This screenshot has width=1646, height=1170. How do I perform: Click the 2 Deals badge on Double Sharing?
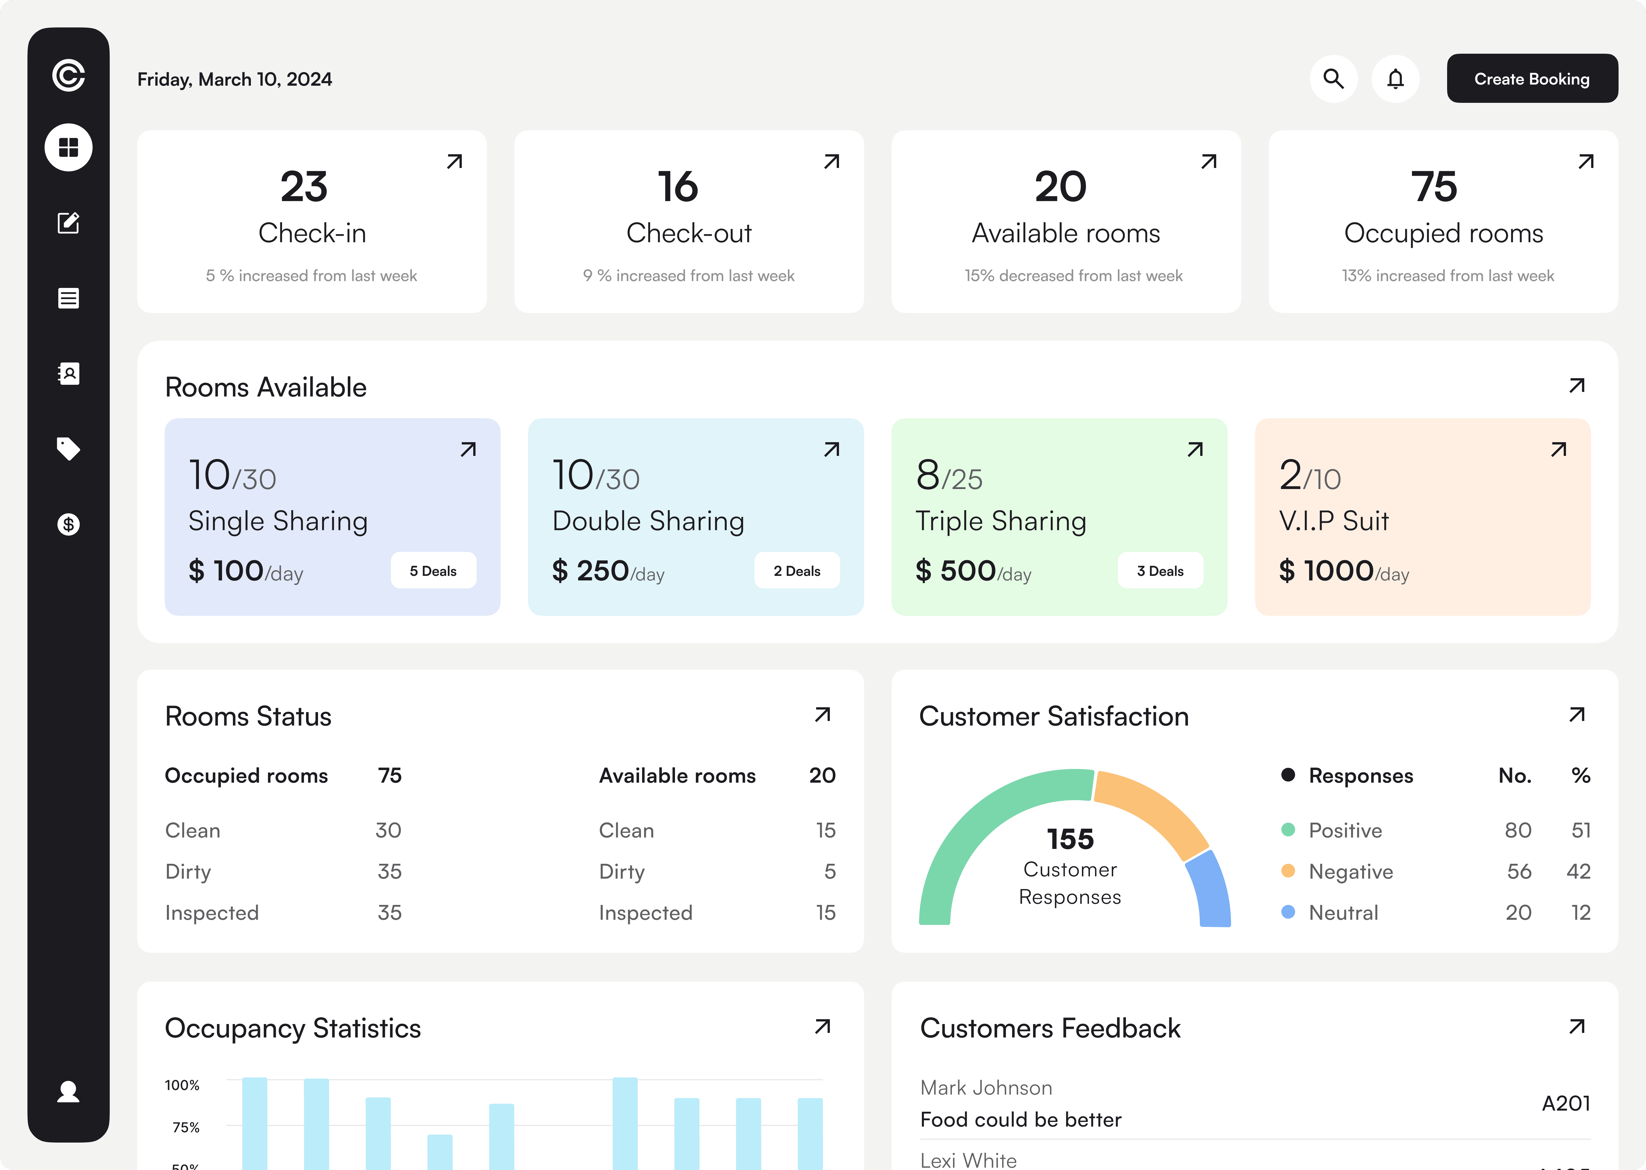(796, 571)
